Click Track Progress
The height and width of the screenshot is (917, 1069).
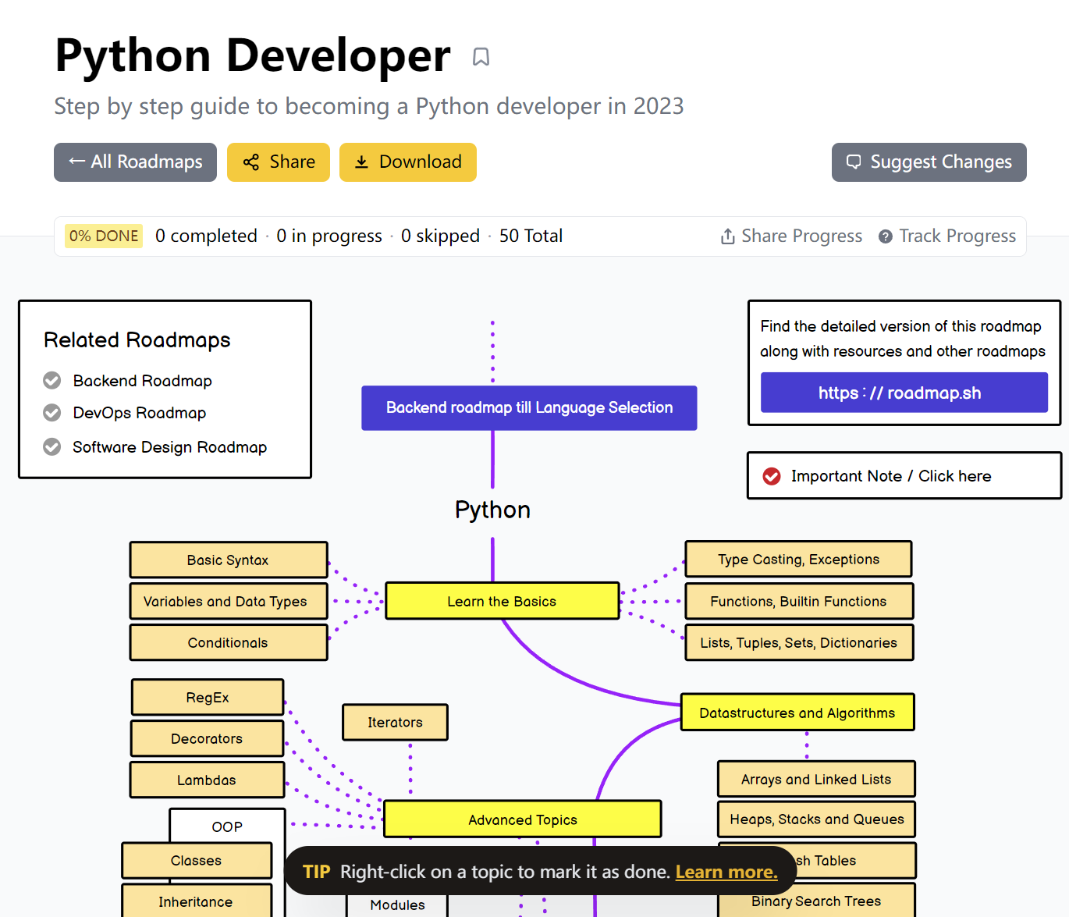pyautogui.click(x=947, y=236)
